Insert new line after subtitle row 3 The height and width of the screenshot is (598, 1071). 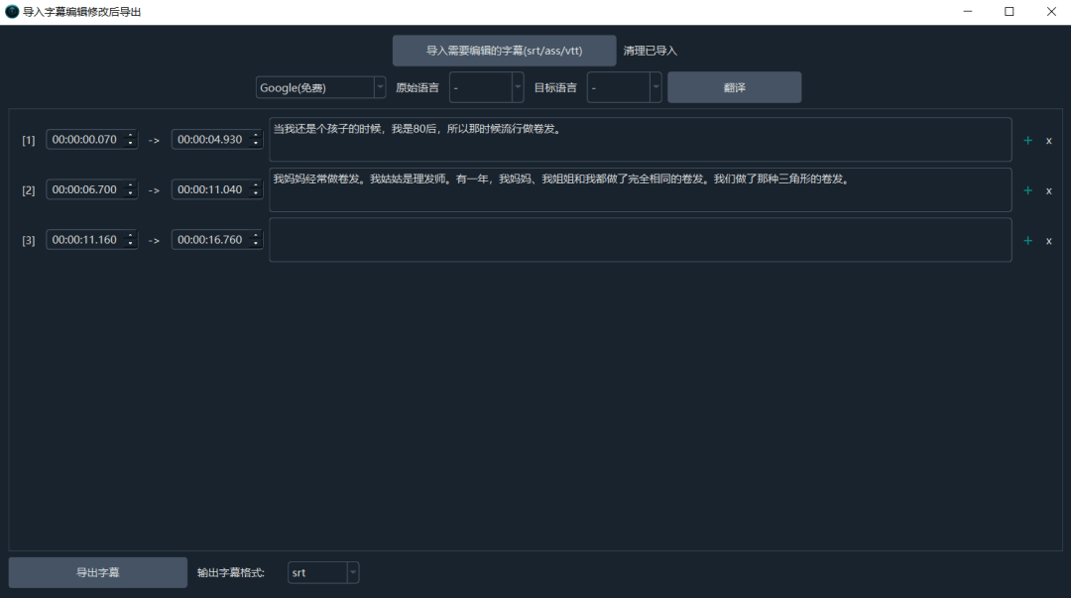pos(1027,241)
